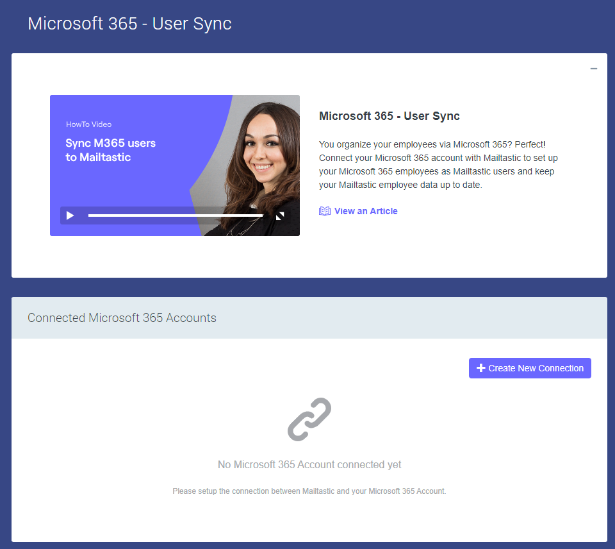This screenshot has width=615, height=549.
Task: Open the video in fullscreen
Action: tap(280, 215)
